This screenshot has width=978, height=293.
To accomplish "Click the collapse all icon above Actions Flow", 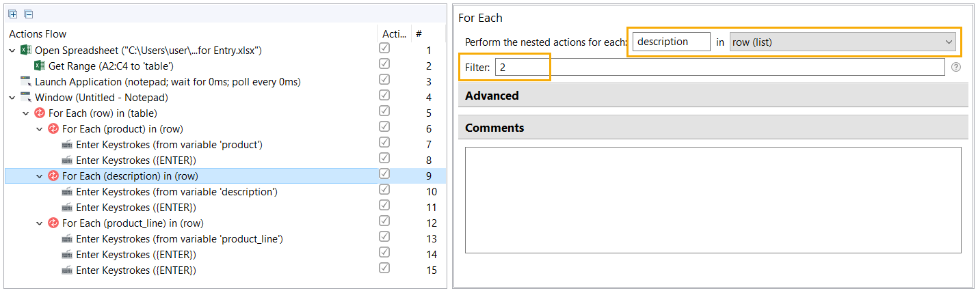I will click(x=28, y=14).
